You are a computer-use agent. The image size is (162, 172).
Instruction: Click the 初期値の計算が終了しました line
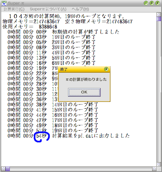coord(63,32)
